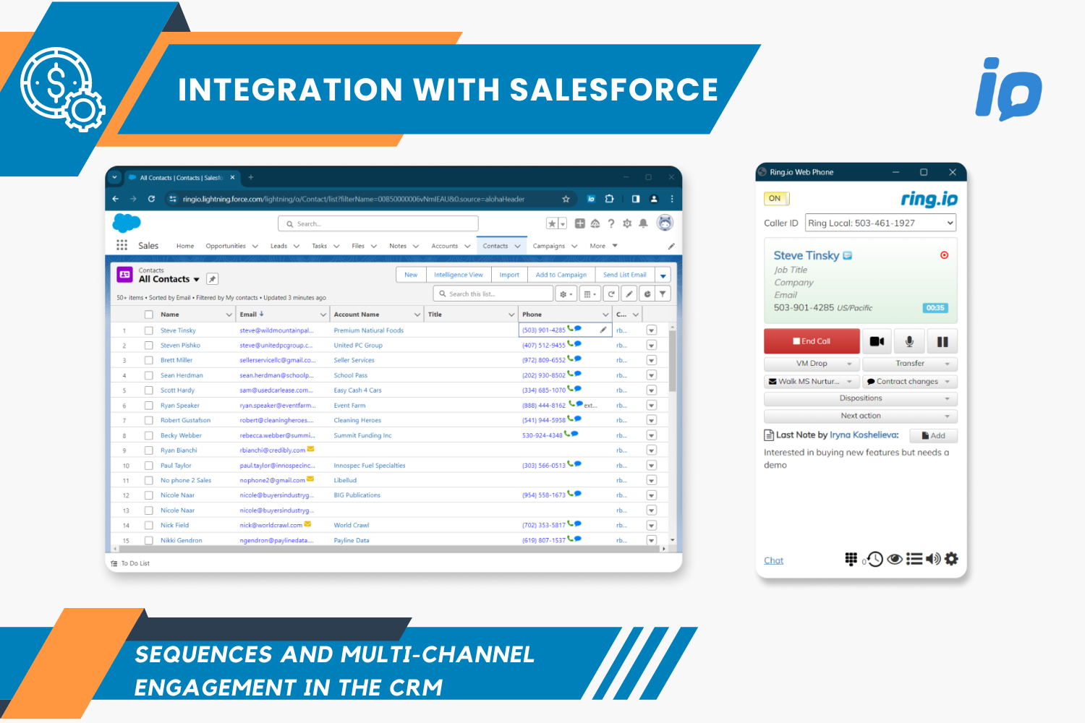Open the Salesforce app launcher grid

[x=122, y=246]
